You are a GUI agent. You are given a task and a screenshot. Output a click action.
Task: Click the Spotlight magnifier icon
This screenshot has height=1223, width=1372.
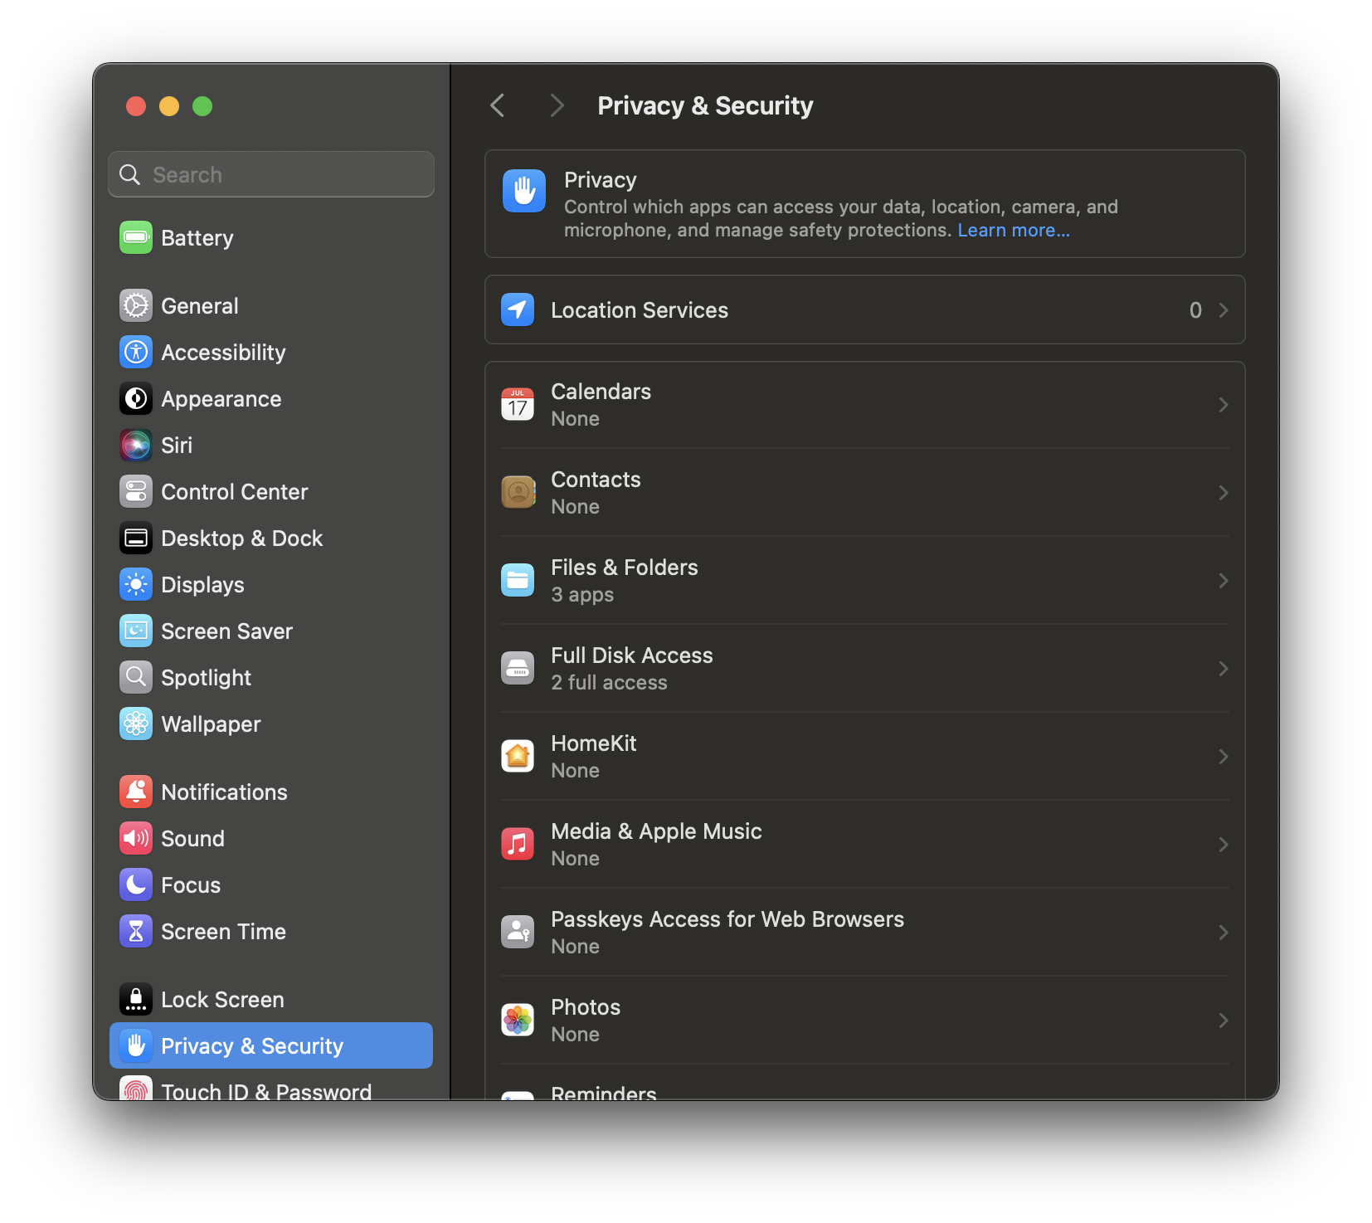135,677
